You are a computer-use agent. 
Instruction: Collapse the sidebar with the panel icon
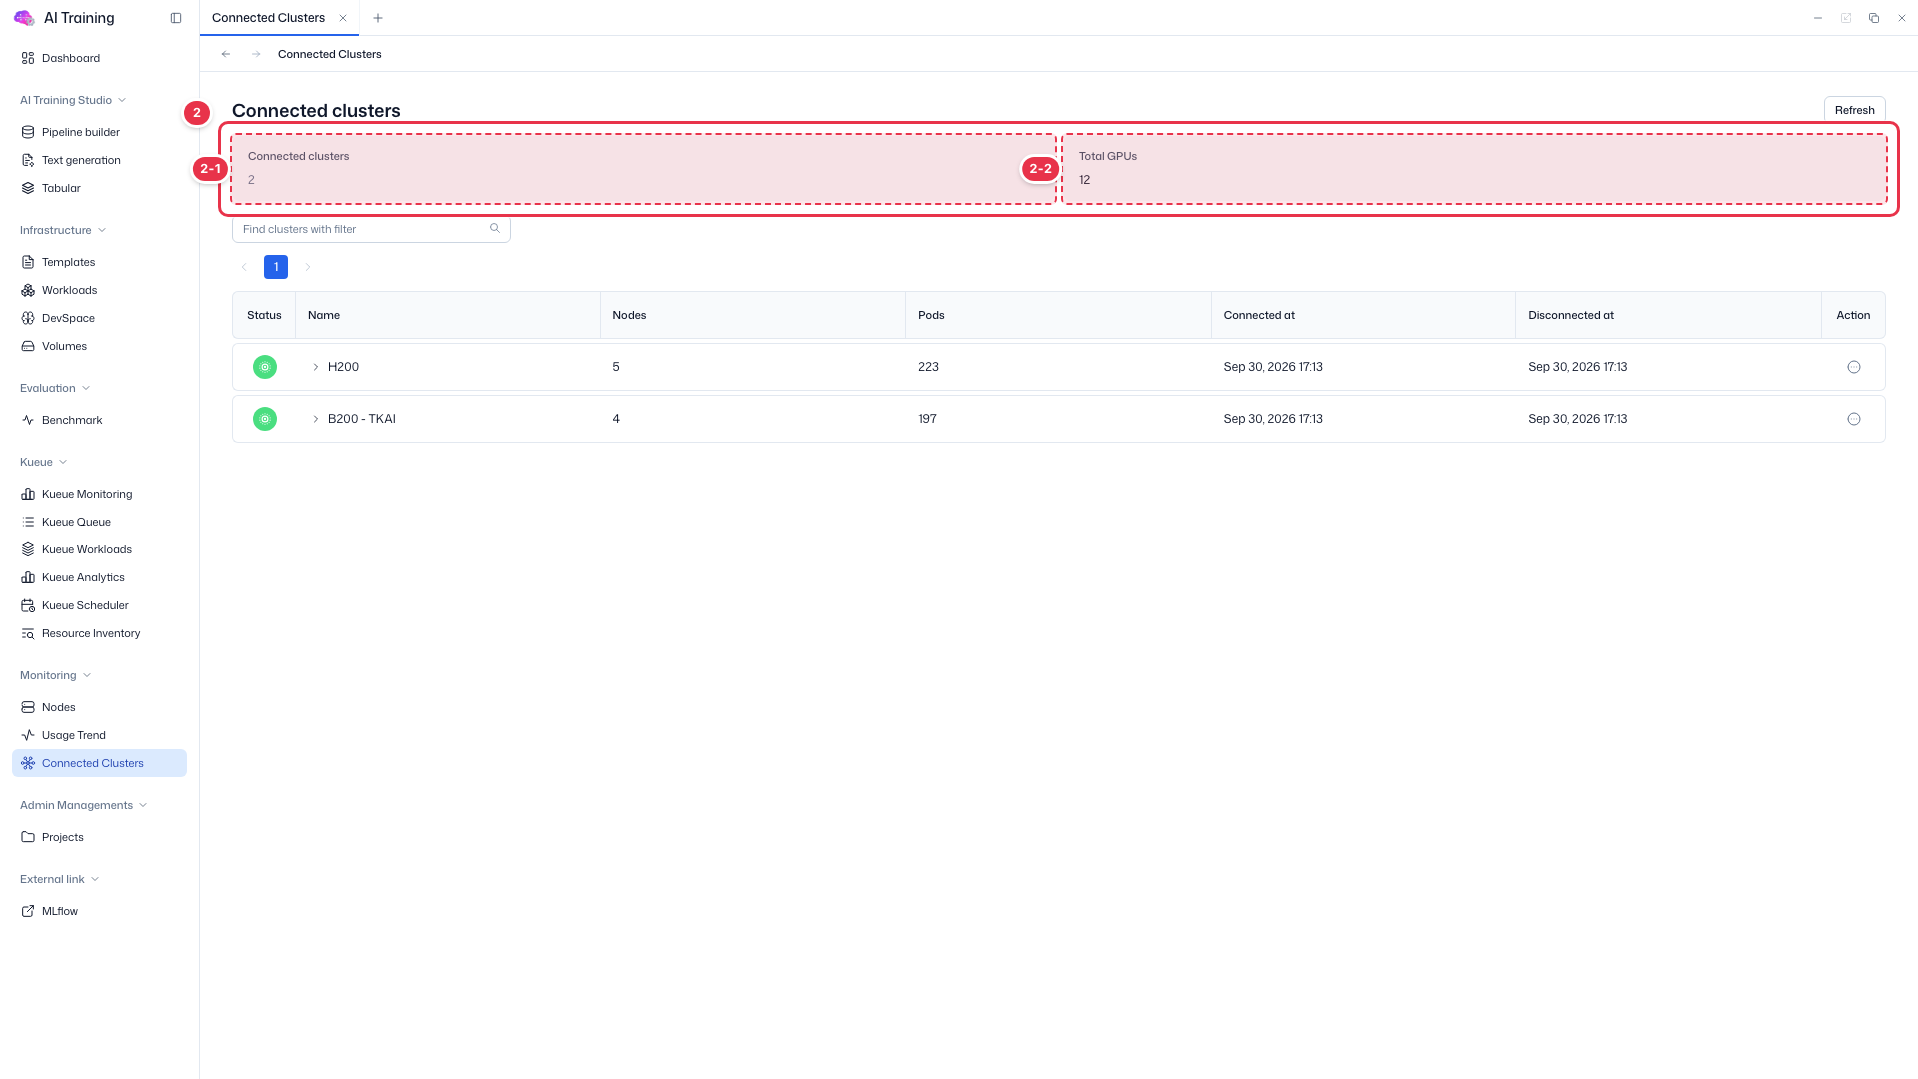[x=176, y=18]
